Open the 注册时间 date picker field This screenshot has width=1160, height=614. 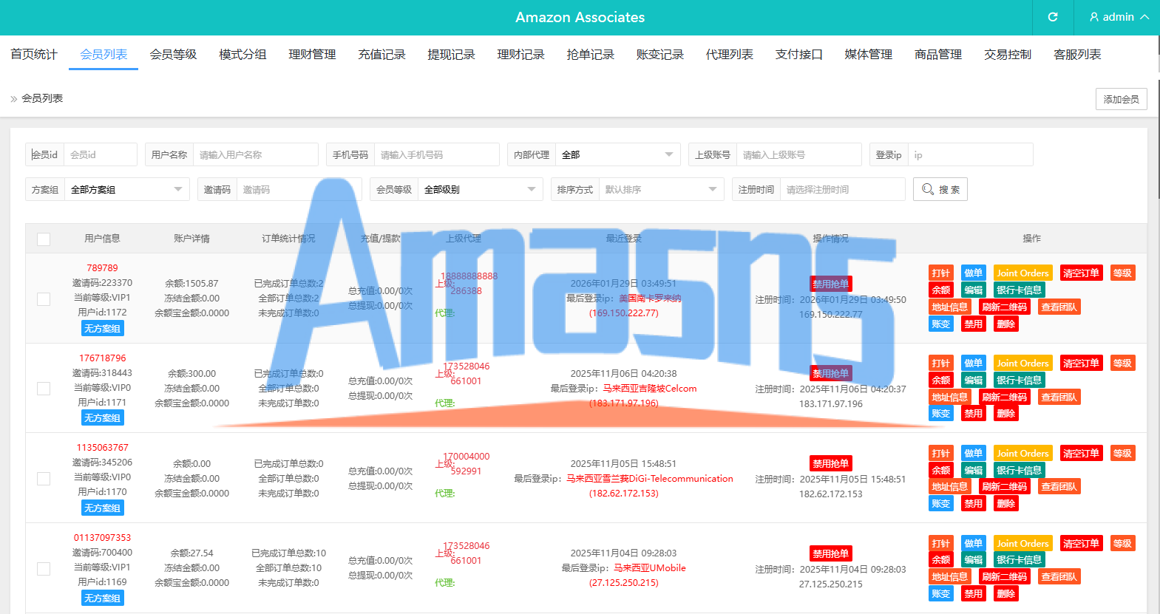pos(843,189)
